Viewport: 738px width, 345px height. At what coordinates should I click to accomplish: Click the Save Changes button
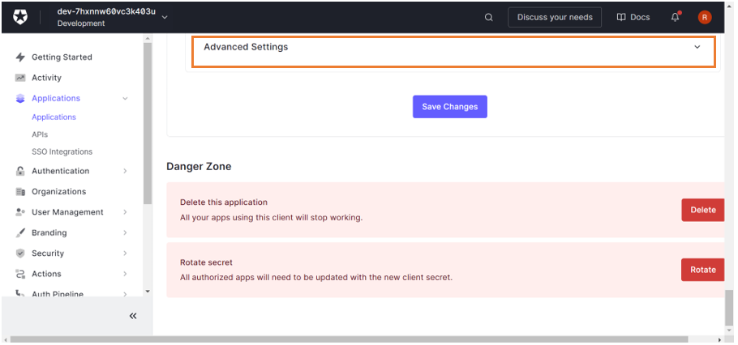tap(449, 107)
